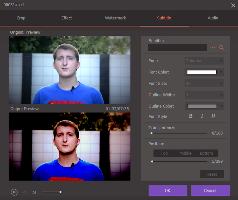
Task: Click the Transparency slider handle
Action: tap(152, 133)
